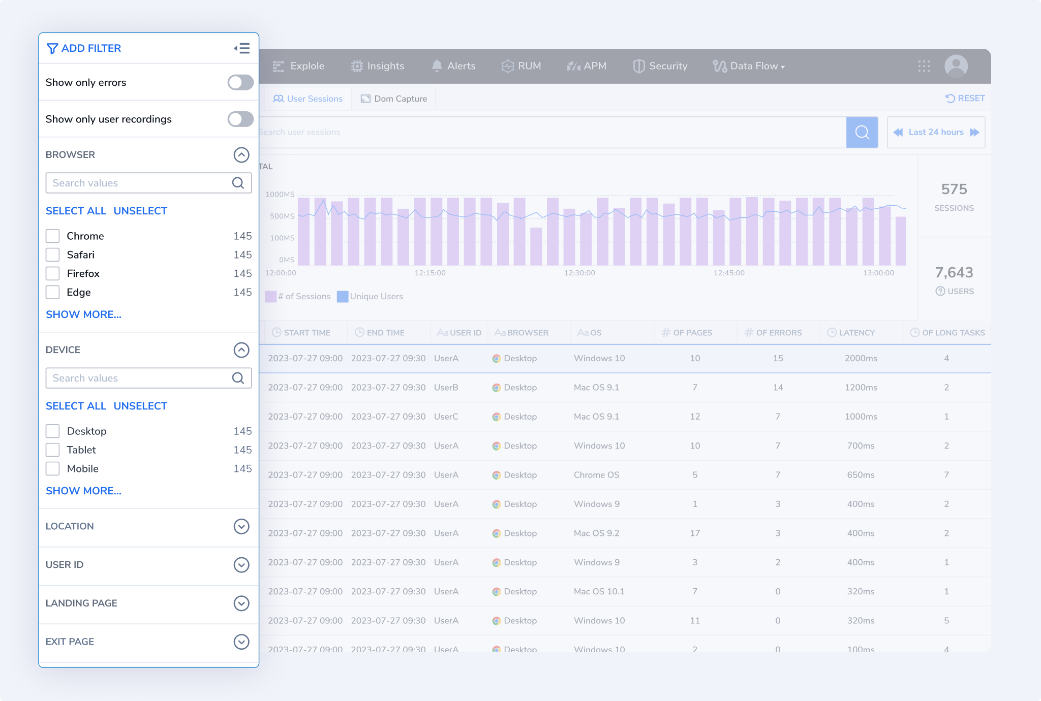Click the hash icon in the Of Errors header

coord(749,332)
